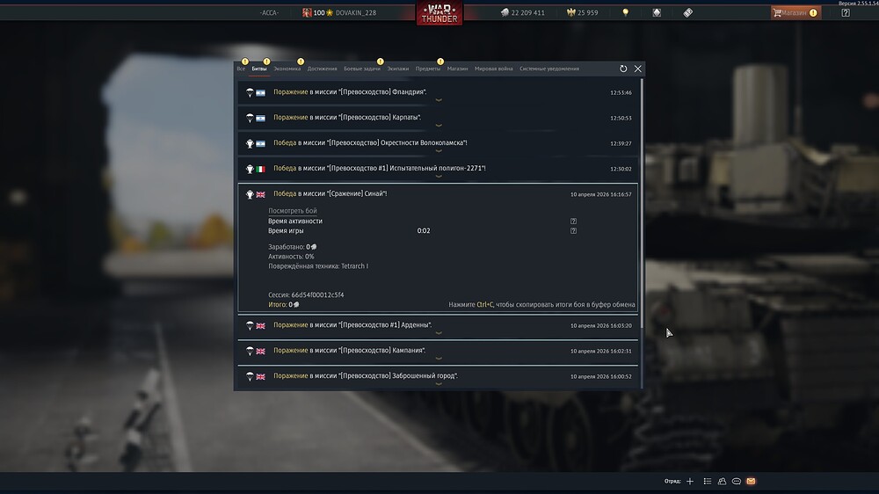Click the lightbulb icon in the top bar
Image resolution: width=879 pixels, height=494 pixels.
pyautogui.click(x=626, y=12)
